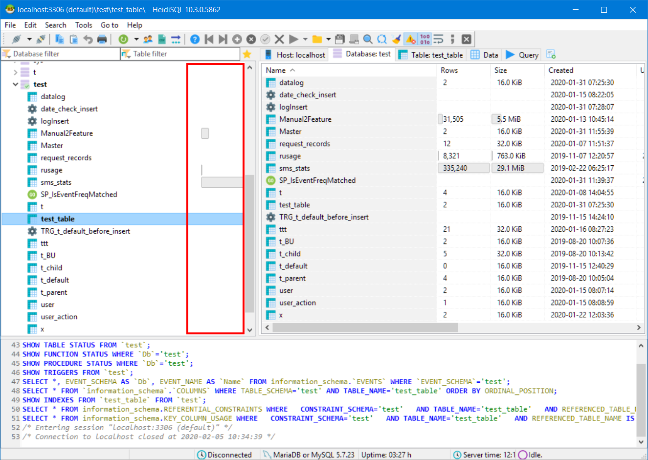Save the query using the floppy disk icon
This screenshot has height=460, width=648.
339,39
